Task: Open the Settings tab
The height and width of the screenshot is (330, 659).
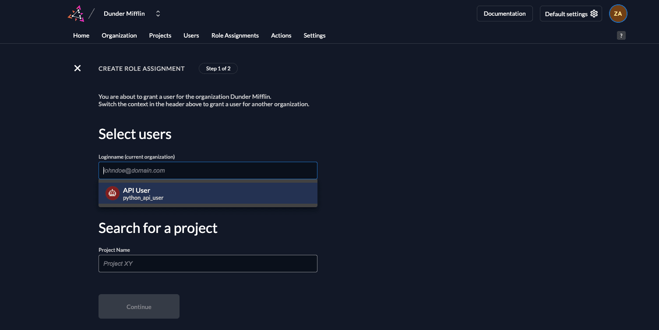Action: tap(314, 35)
